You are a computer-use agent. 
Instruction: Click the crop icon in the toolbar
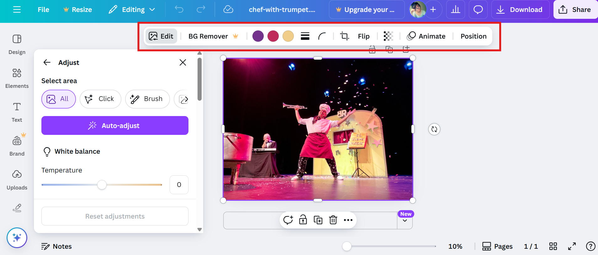344,36
